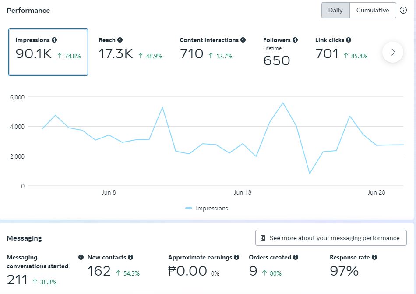Click the Link clicks info icon
This screenshot has height=294, width=416.
tap(349, 40)
